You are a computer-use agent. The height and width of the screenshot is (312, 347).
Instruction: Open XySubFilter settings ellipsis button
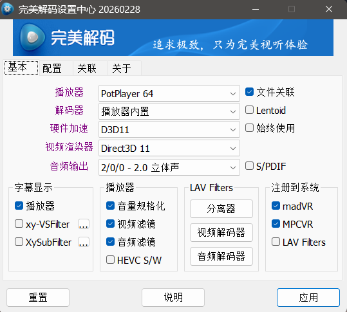(84, 242)
